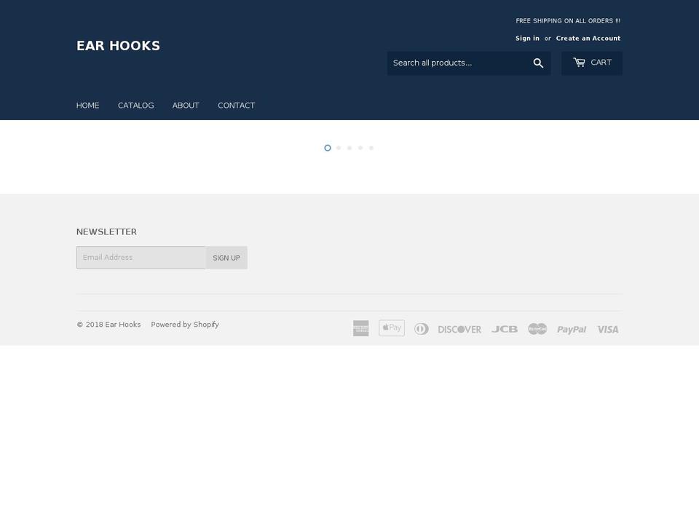
Task: Select the first slideshow dot
Action: [328, 148]
